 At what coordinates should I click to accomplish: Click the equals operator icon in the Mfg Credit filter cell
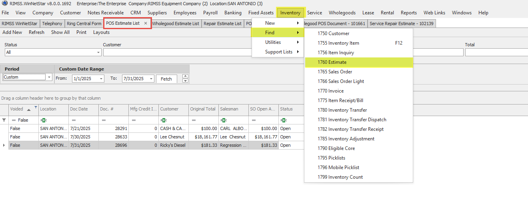click(134, 120)
